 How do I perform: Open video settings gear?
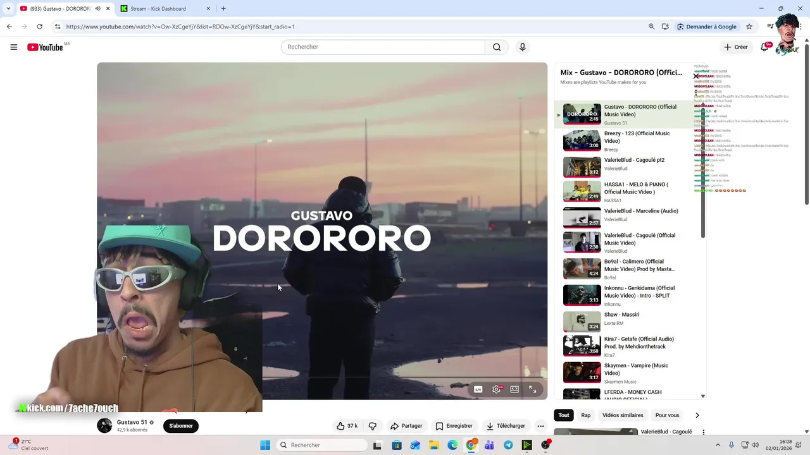tap(497, 389)
